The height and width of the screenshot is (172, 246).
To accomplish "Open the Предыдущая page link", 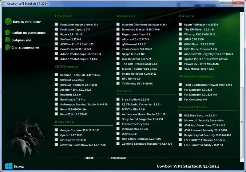I will pos(117,158).
